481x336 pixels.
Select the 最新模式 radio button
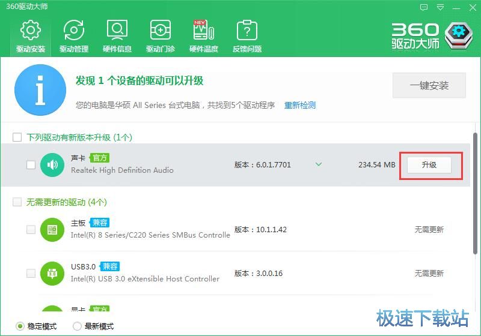[x=77, y=326]
